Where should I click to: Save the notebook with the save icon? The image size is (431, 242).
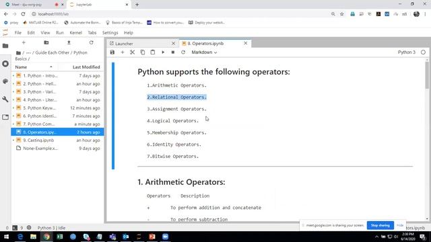point(112,52)
